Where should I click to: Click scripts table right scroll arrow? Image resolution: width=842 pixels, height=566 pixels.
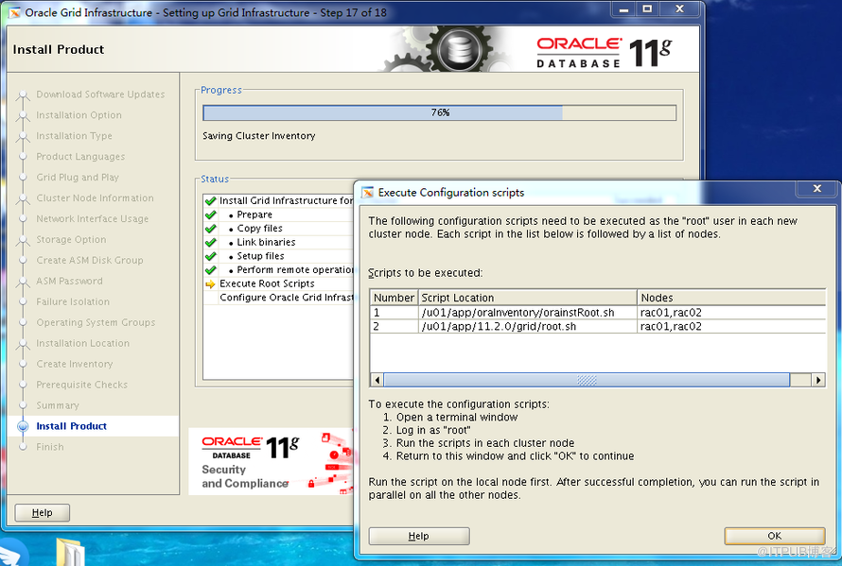coord(817,380)
